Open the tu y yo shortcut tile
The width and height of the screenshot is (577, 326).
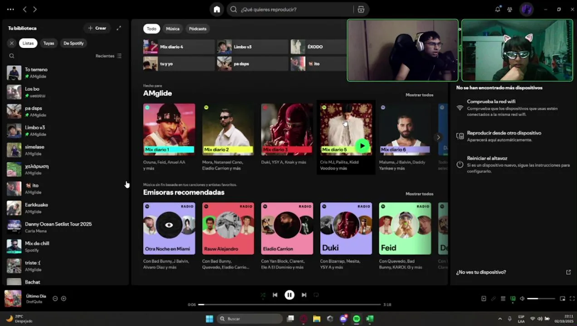tap(179, 64)
